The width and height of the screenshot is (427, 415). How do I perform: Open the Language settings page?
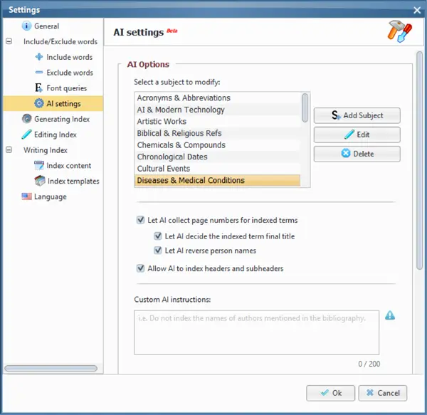coord(51,196)
